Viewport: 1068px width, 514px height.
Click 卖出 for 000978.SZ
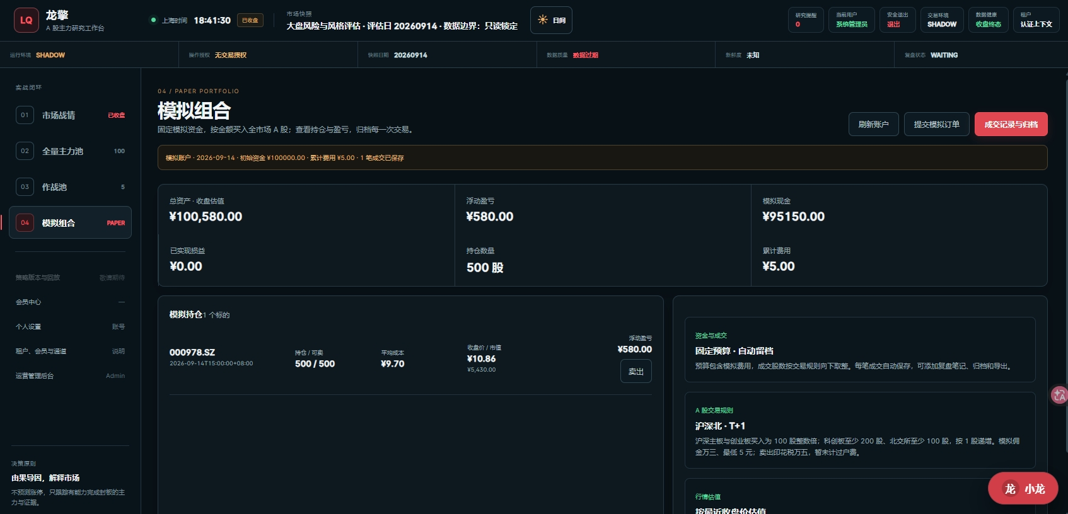pyautogui.click(x=636, y=371)
